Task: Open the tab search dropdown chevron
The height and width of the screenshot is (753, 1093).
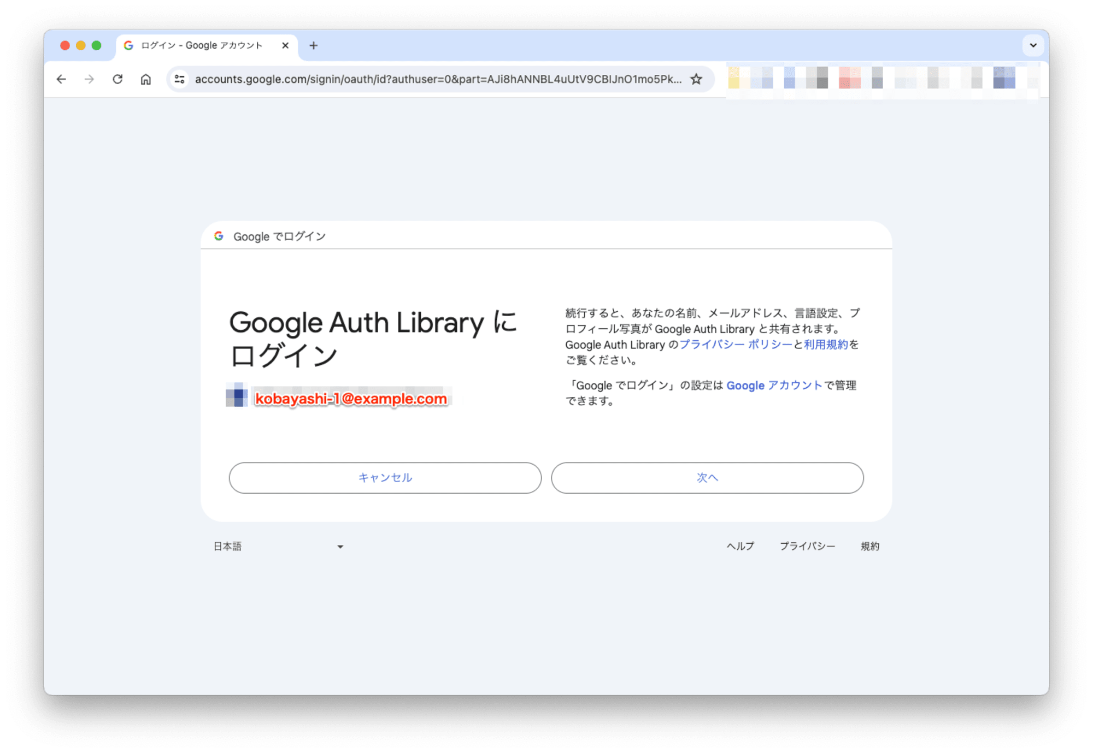Action: click(1033, 45)
